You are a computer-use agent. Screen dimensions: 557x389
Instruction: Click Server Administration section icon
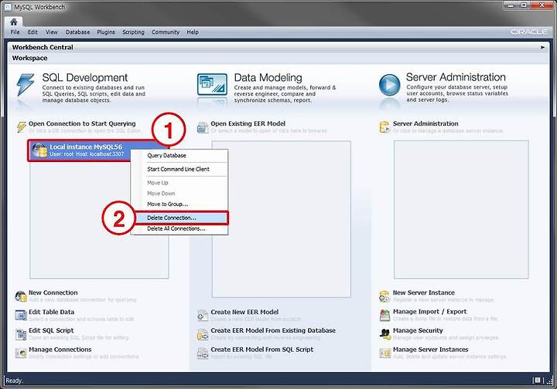384,127
